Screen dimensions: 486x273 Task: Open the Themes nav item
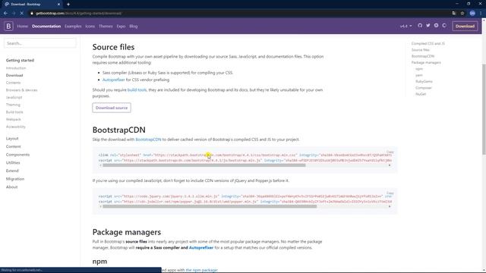click(x=106, y=27)
